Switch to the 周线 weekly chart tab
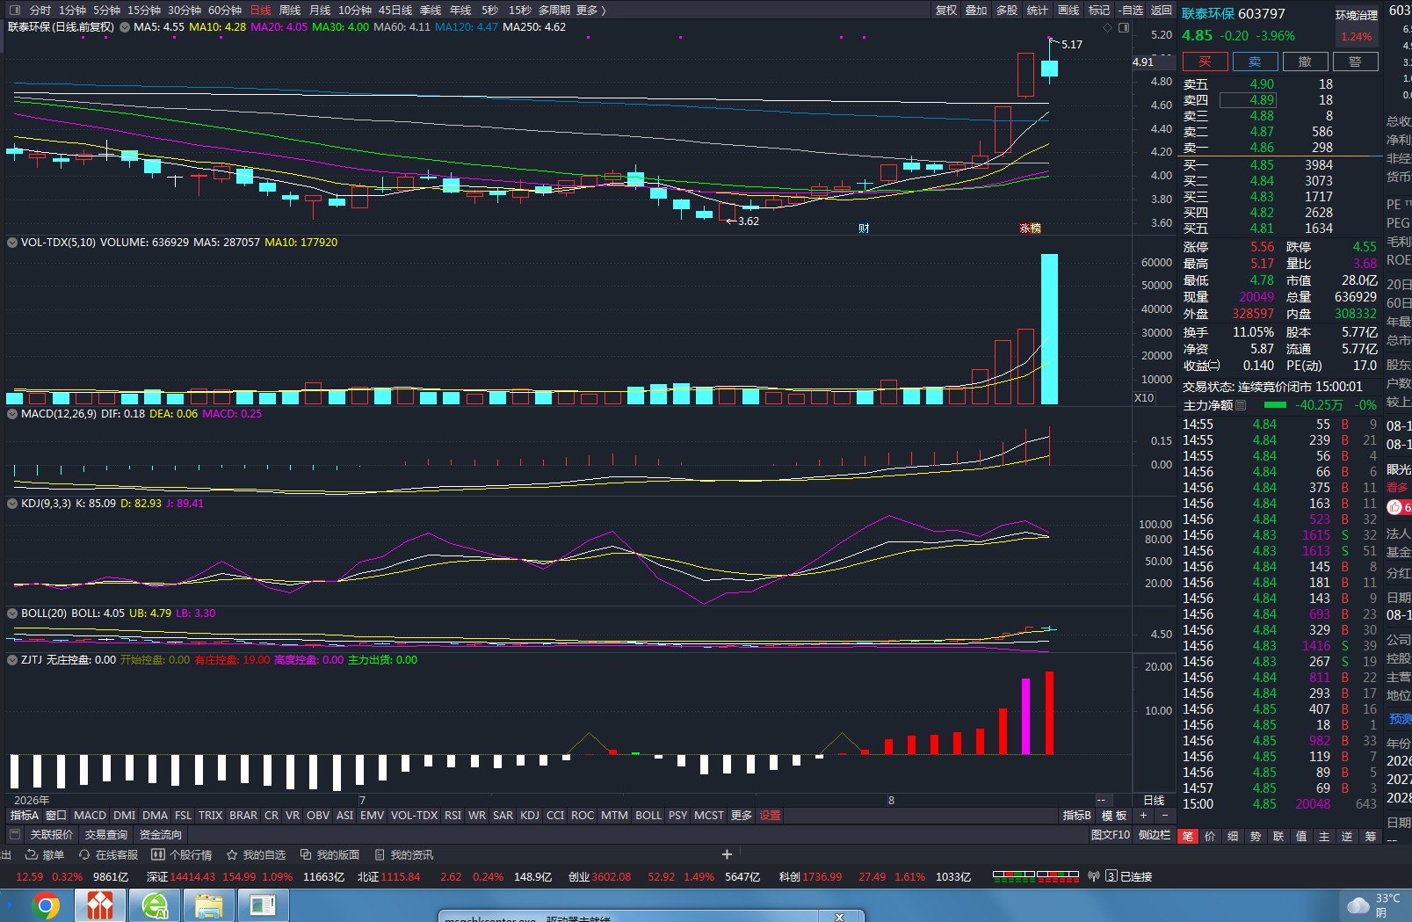1412x922 pixels. [290, 10]
